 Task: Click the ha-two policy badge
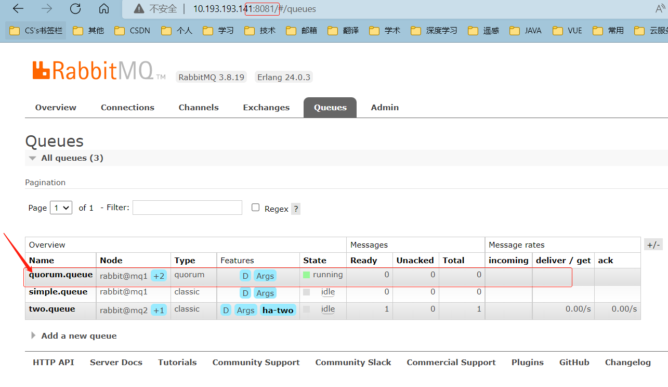point(278,310)
